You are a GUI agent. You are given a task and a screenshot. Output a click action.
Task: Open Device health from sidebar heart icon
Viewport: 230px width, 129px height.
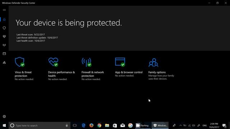4,37
